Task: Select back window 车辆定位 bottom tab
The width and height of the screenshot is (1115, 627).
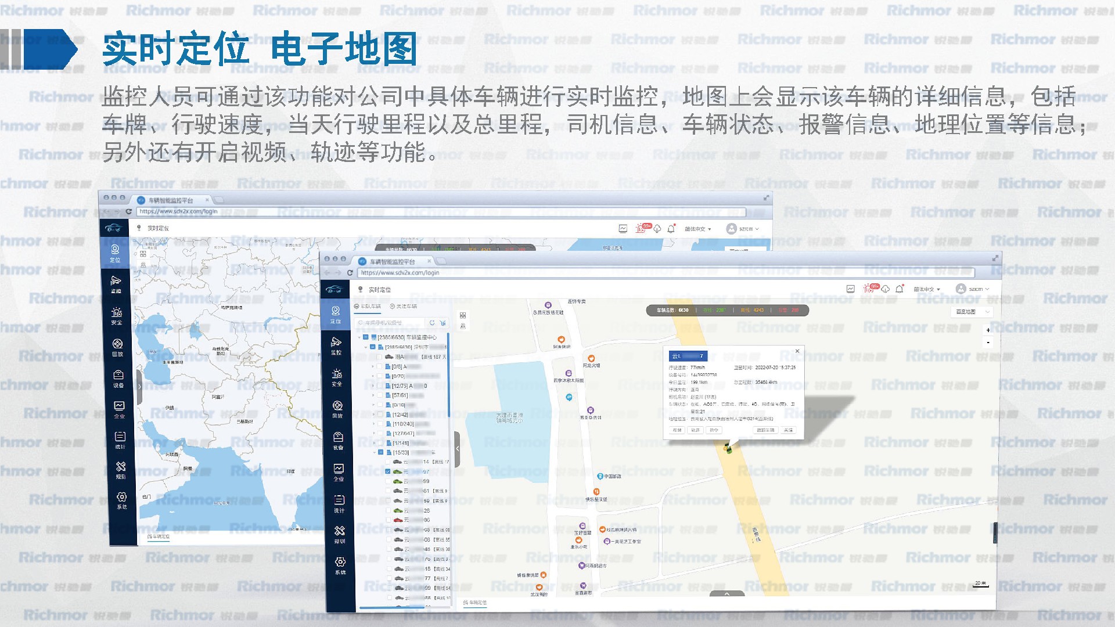Action: [x=159, y=537]
